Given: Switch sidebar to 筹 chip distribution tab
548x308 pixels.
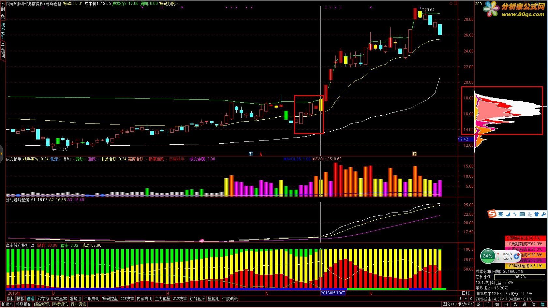Looking at the screenshot, I should [543, 305].
